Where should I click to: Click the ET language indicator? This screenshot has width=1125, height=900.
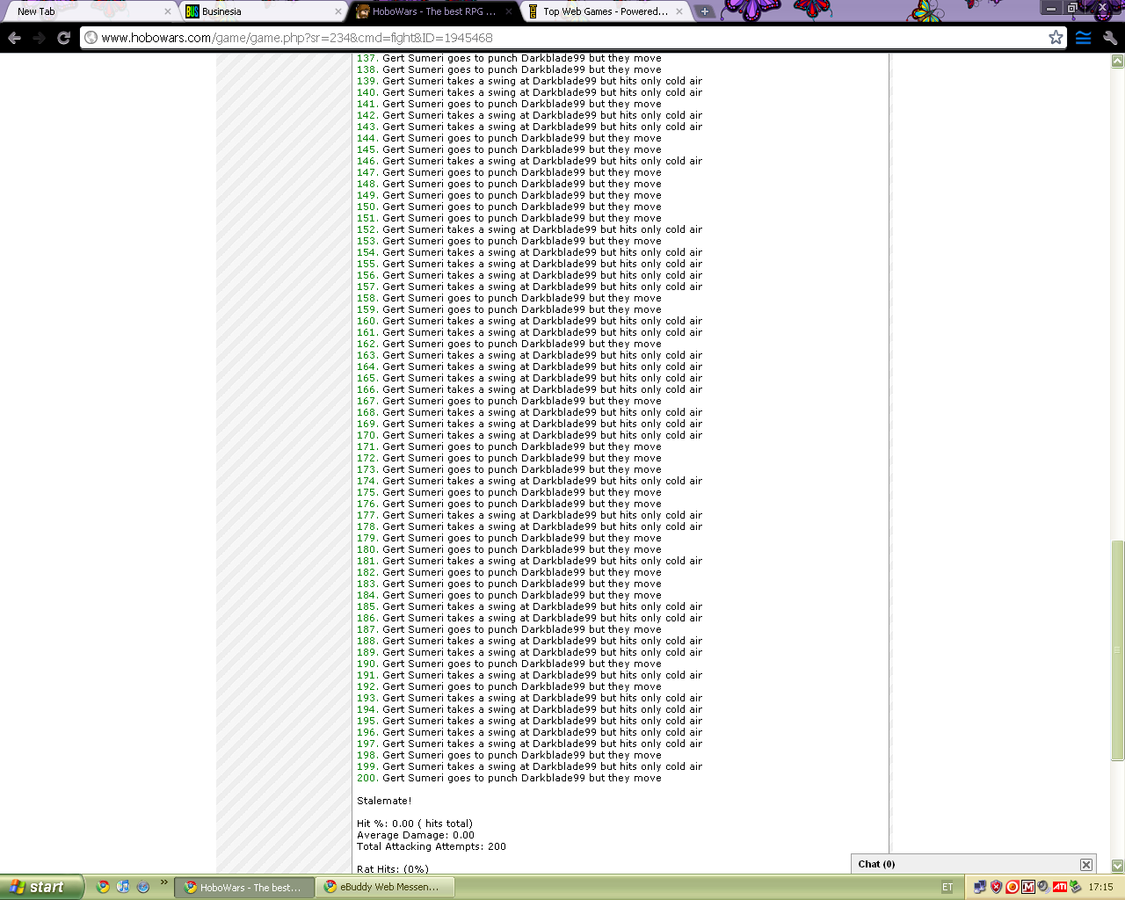[x=947, y=887]
